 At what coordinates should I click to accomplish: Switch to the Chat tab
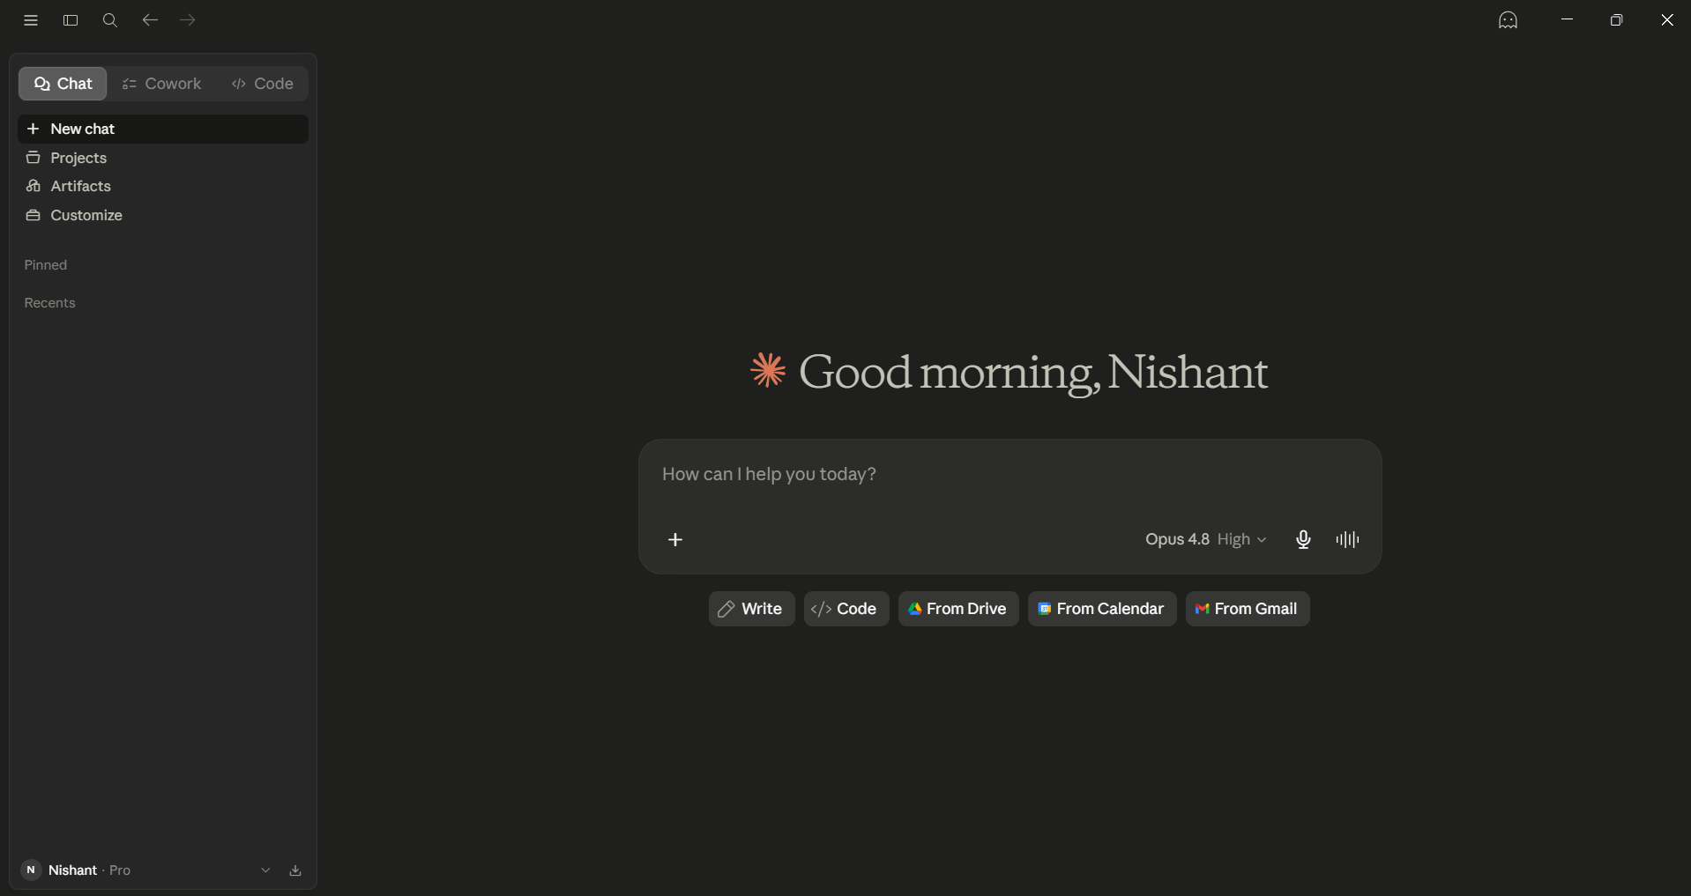pyautogui.click(x=63, y=84)
